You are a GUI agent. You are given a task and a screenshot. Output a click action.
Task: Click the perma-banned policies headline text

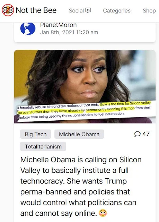point(75,192)
